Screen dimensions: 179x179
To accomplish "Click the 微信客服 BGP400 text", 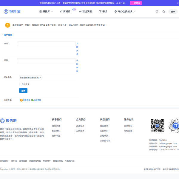I will 158,140.
